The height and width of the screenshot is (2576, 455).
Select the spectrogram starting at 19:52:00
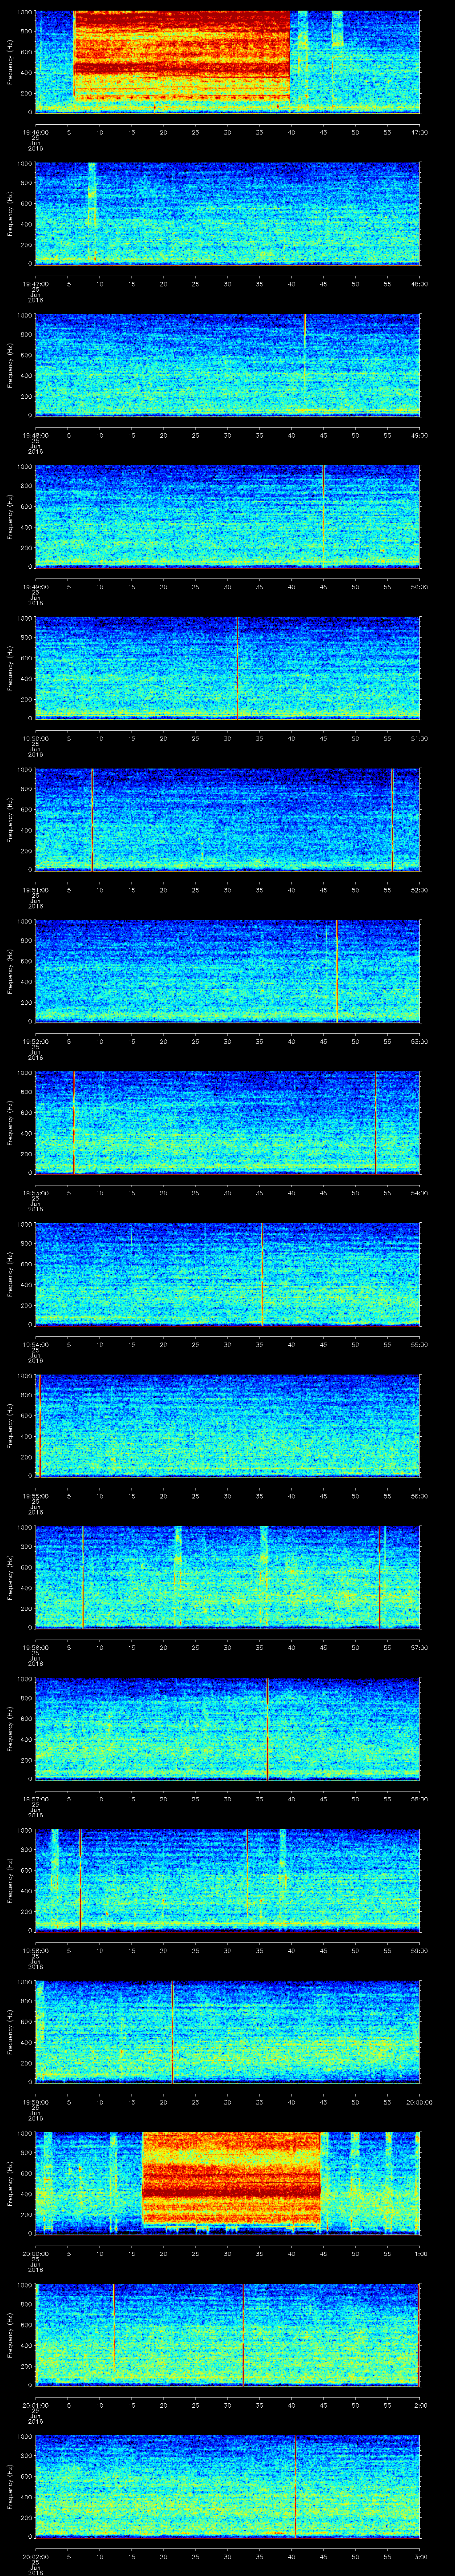point(228,972)
